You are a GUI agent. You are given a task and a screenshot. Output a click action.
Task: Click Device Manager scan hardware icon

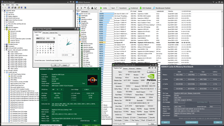tap(25, 8)
